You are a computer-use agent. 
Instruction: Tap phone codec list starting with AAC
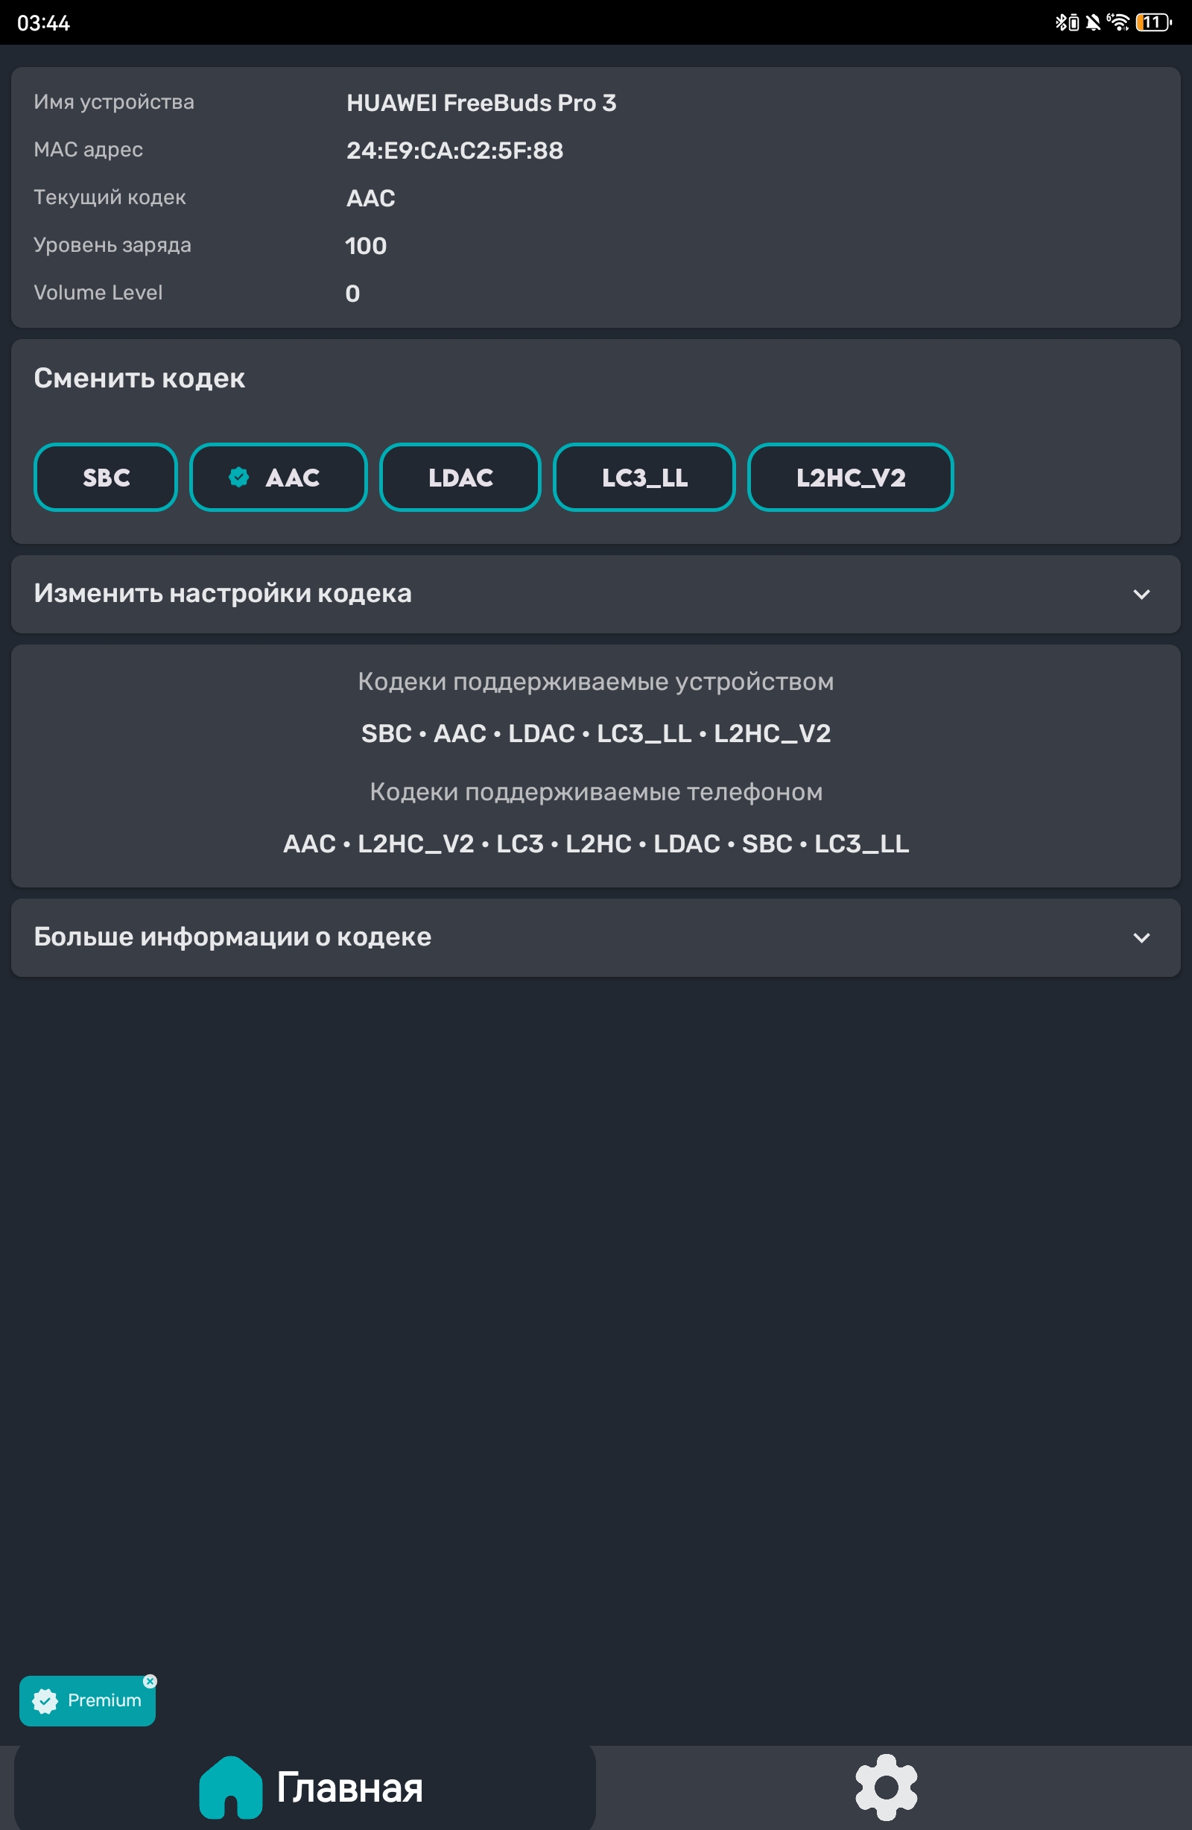click(x=596, y=843)
